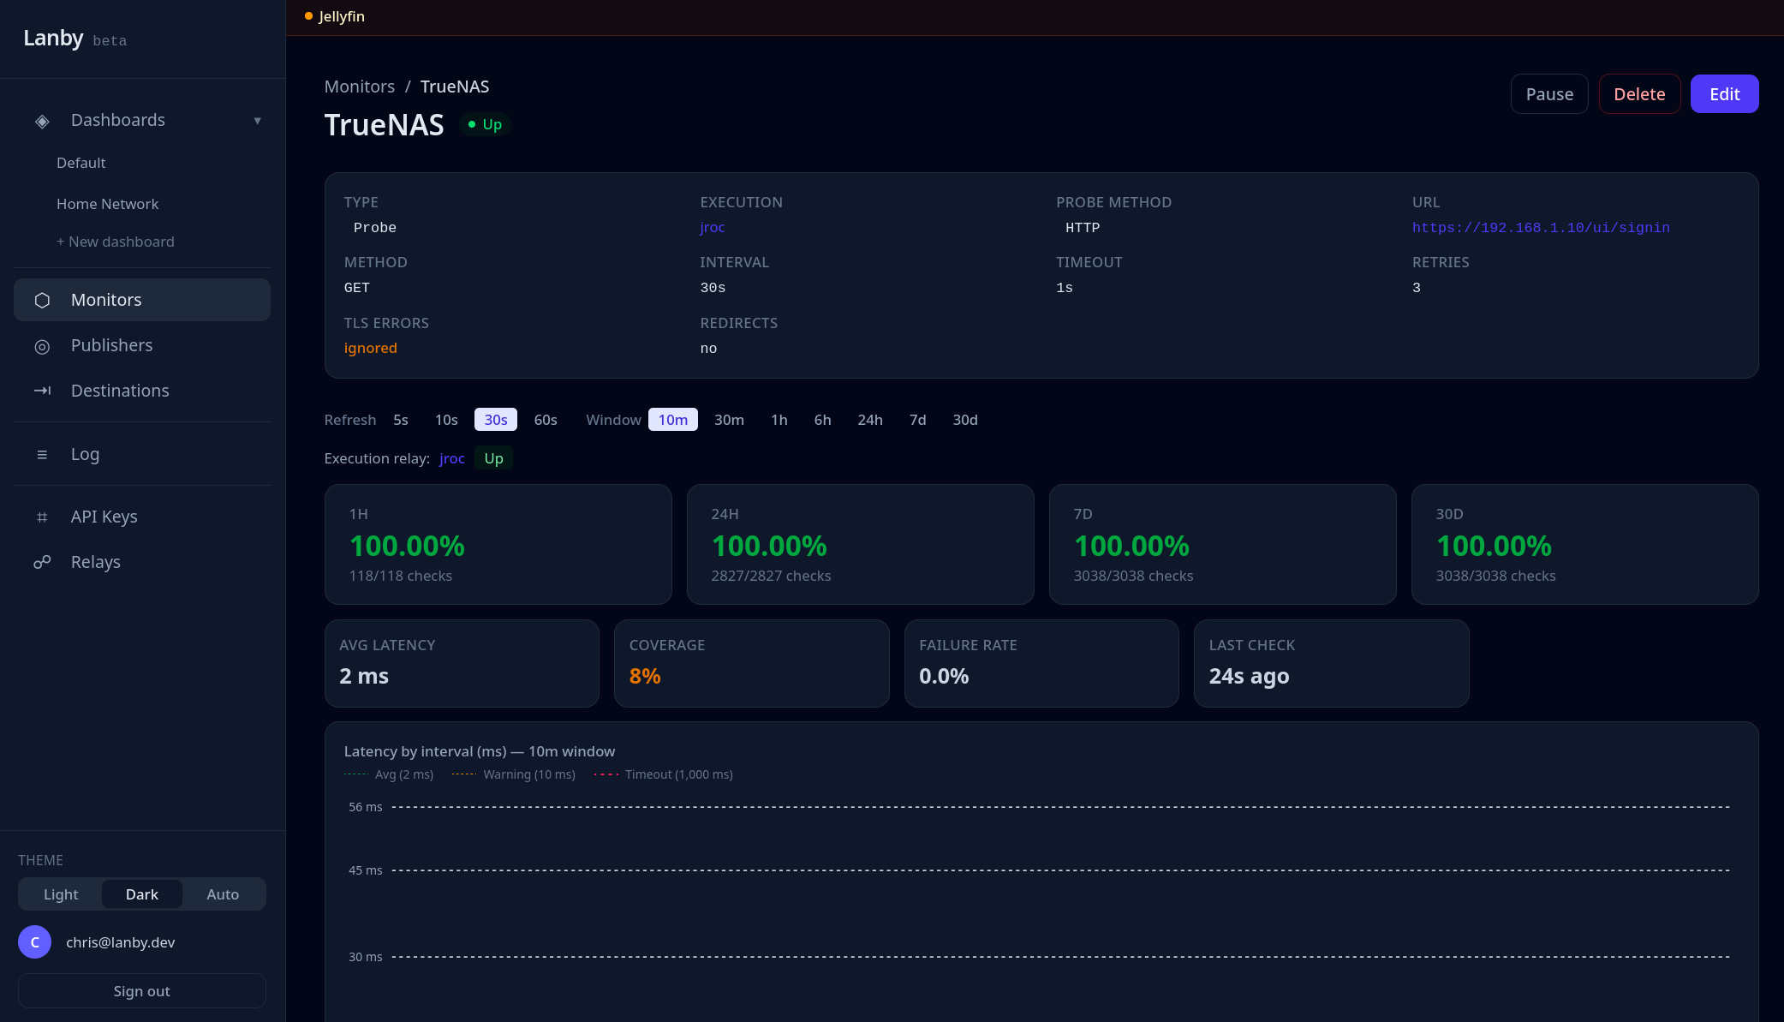Set refresh rate to 10s

(446, 420)
